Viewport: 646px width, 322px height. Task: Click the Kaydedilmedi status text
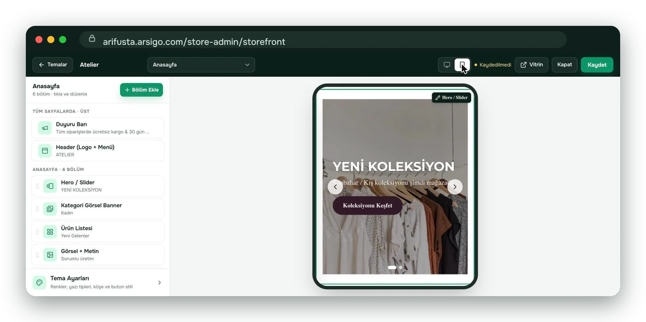pyautogui.click(x=495, y=65)
